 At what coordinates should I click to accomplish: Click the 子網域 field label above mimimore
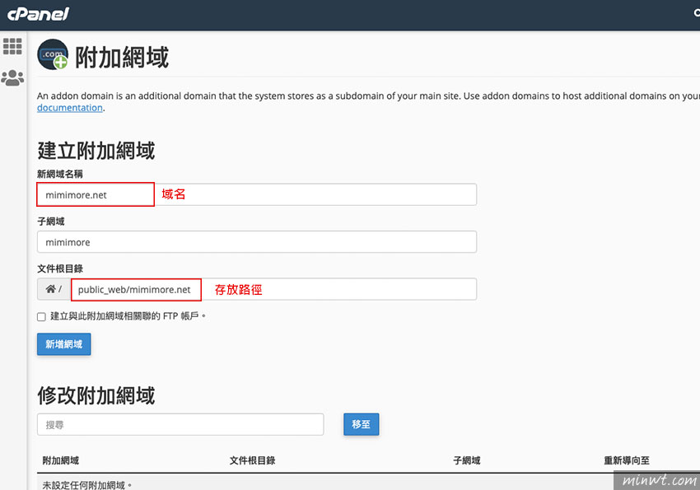click(x=51, y=222)
